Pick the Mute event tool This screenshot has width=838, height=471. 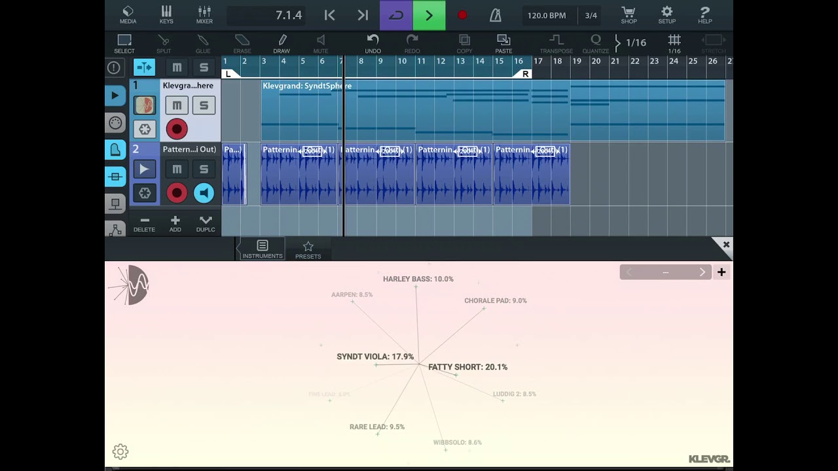click(321, 44)
